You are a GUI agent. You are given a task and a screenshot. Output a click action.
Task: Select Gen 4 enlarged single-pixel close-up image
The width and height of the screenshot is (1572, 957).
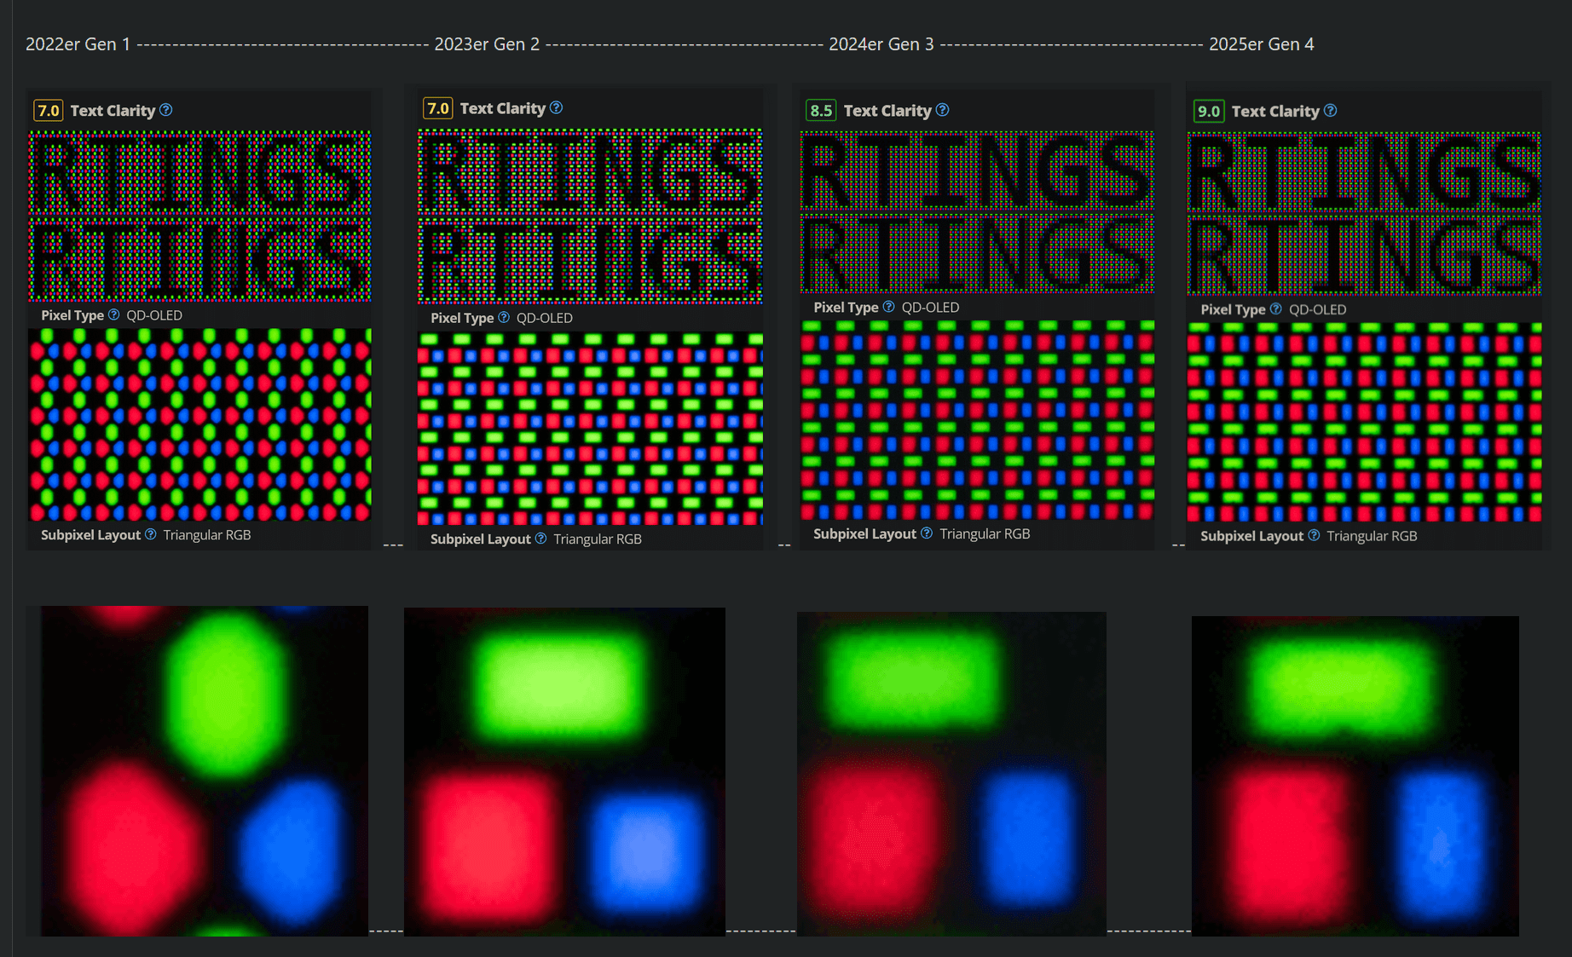[1355, 776]
